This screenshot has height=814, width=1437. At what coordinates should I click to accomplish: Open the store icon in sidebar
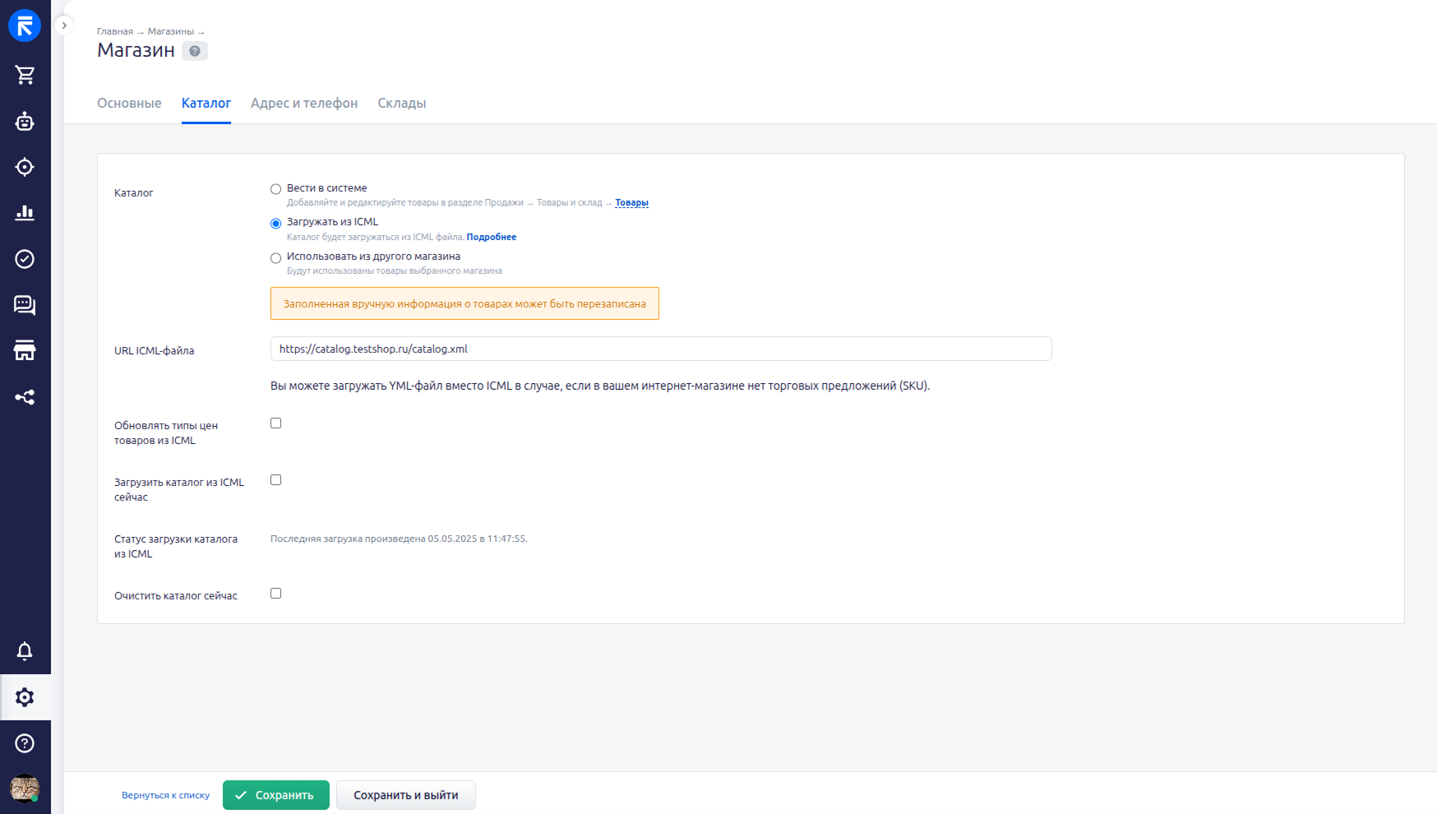coord(25,351)
